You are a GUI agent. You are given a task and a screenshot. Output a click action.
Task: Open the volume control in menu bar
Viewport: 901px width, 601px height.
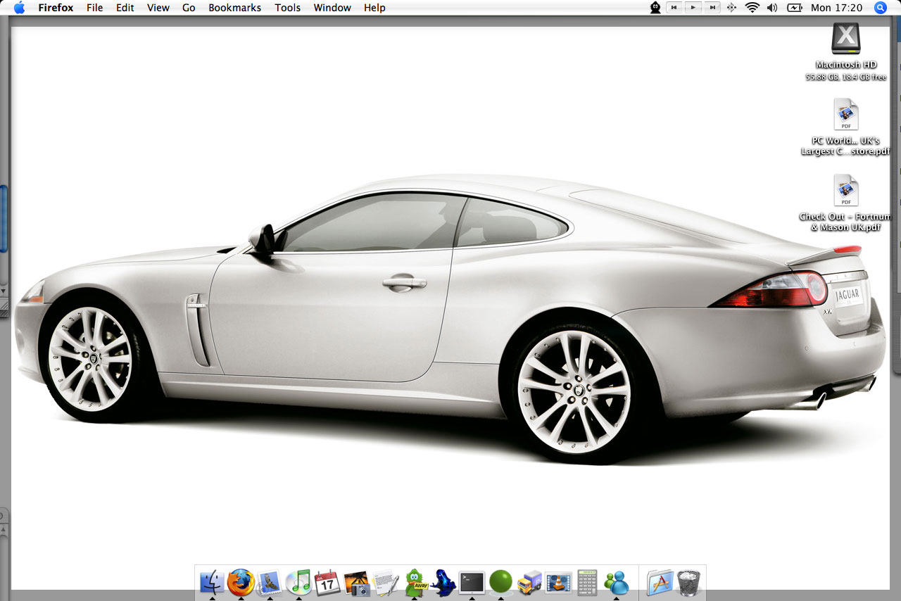772,8
